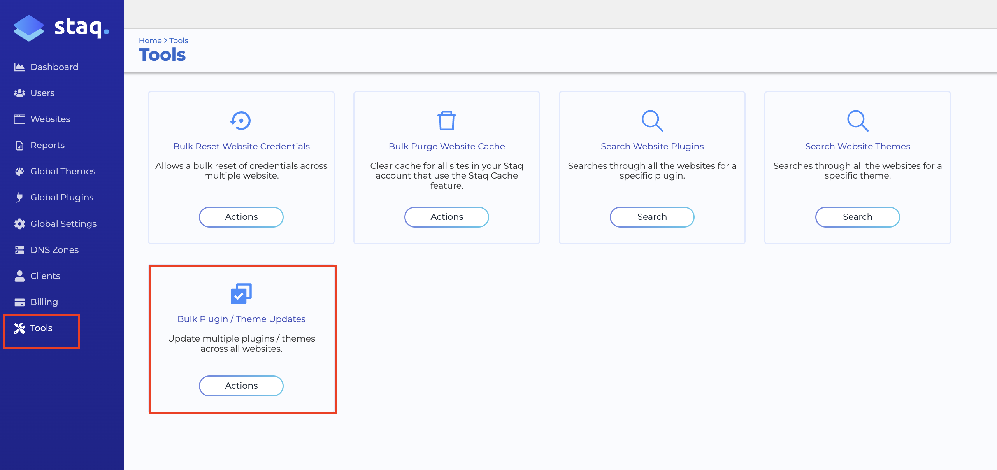
Task: Click the Global Themes palette icon
Action: (x=19, y=171)
